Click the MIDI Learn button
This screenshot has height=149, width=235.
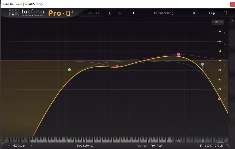[19, 146]
